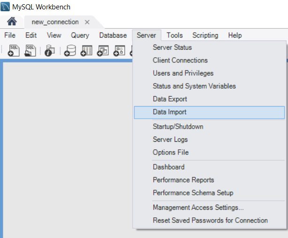This screenshot has width=288, height=238.
Task: Open the object inspector info icon
Action: 50,50
